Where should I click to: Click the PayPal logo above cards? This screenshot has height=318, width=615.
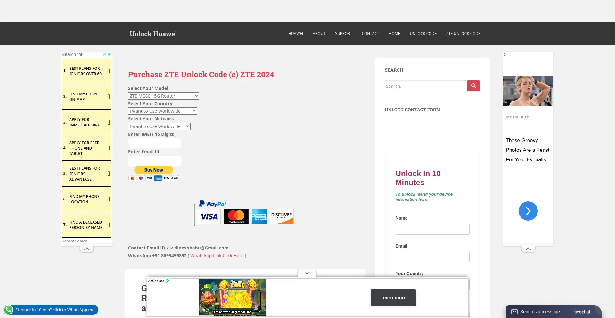213,204
